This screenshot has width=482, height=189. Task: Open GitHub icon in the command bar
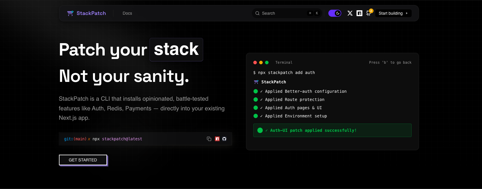click(224, 139)
